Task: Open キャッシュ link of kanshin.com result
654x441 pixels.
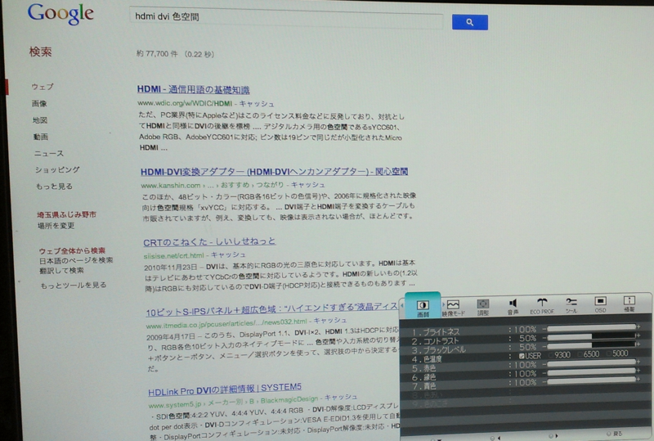Action: [308, 185]
